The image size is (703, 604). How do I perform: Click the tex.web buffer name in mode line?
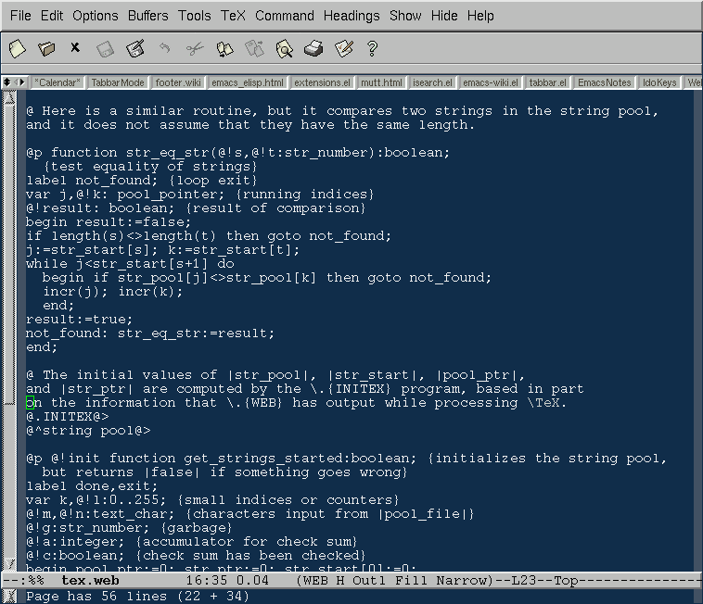coord(90,581)
